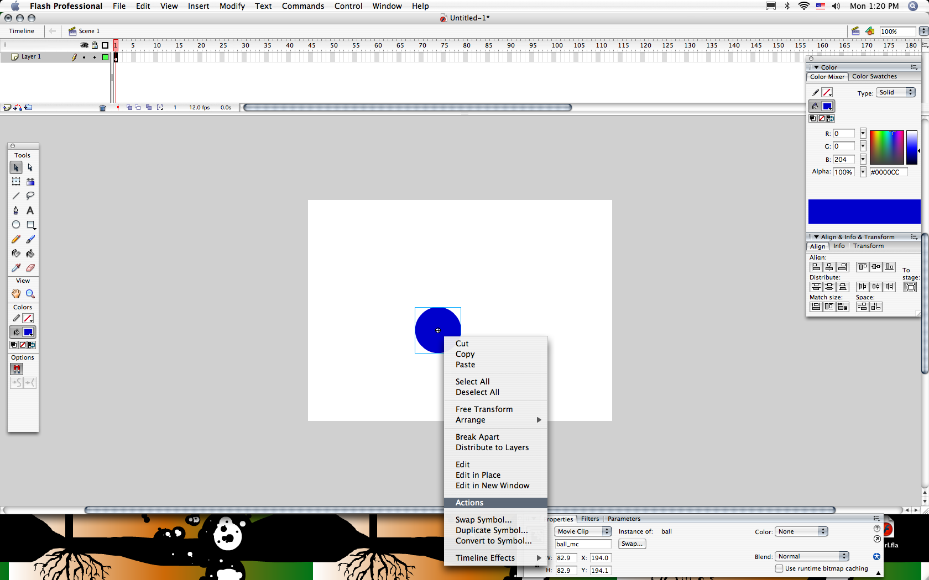929x580 pixels.
Task: Select the Pencil tool
Action: pyautogui.click(x=16, y=239)
